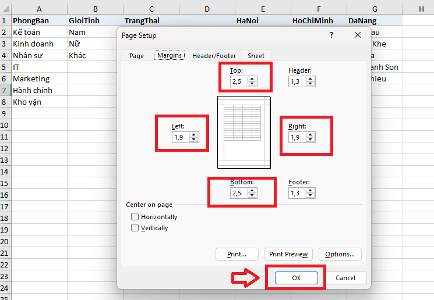Open Print Preview from the dialog
Screen dimensions: 434x300
pos(288,254)
